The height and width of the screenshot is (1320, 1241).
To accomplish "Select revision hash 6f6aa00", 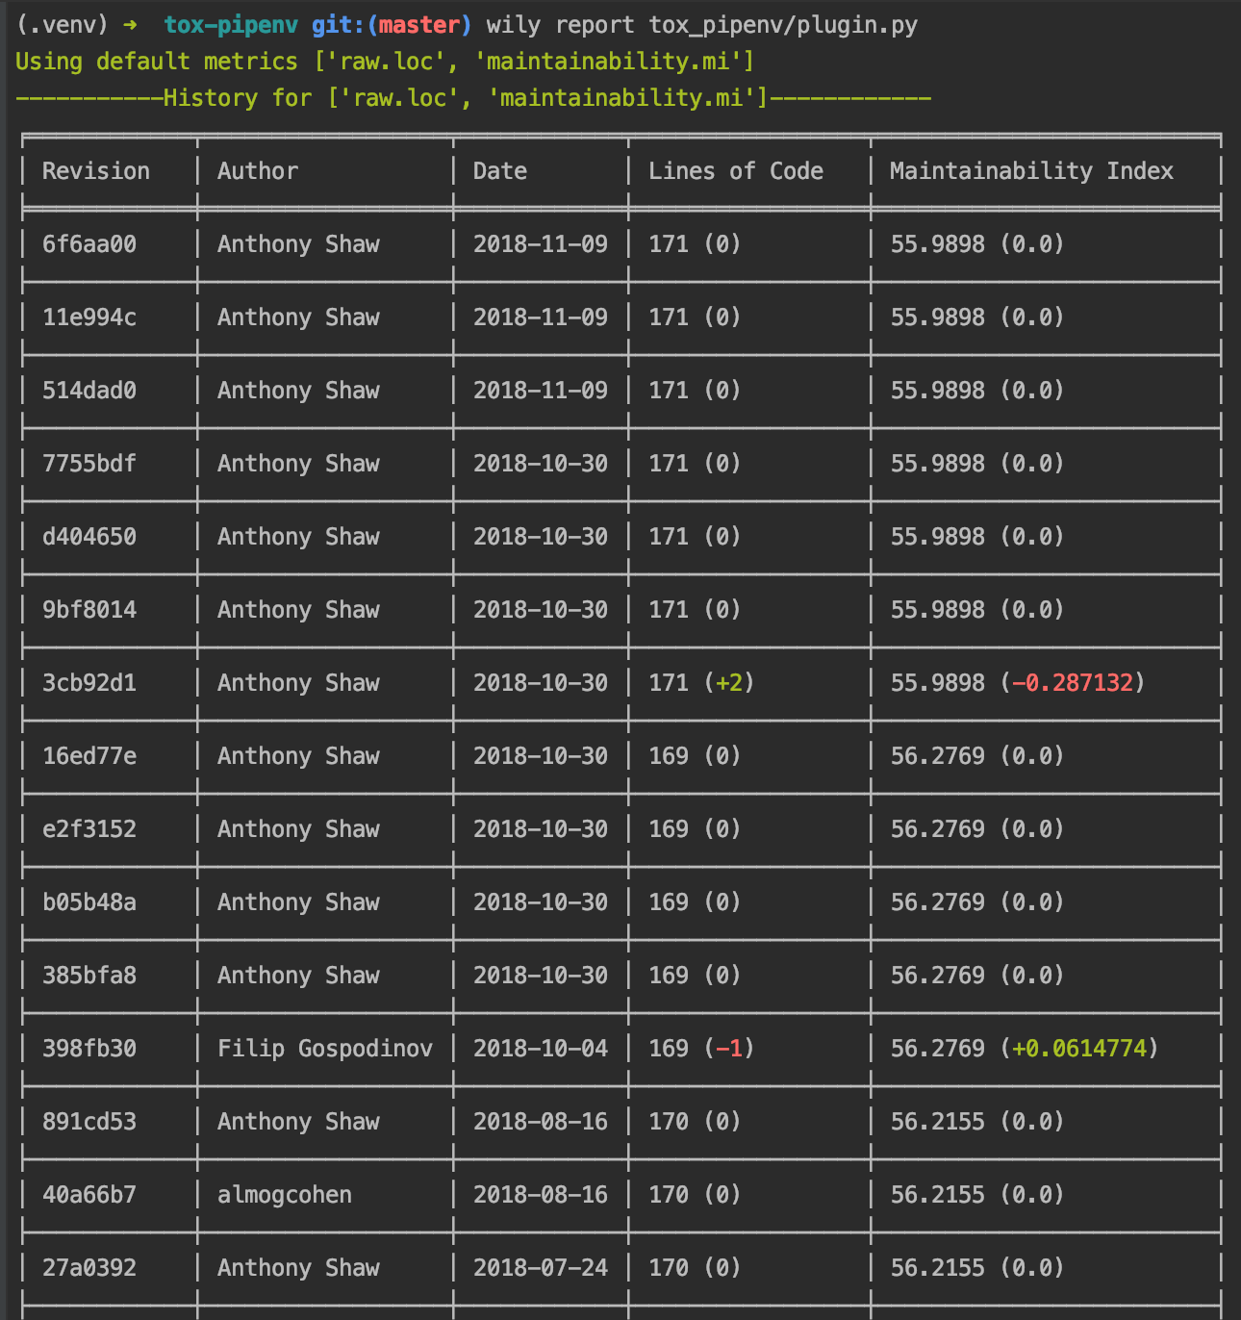I will tap(89, 244).
